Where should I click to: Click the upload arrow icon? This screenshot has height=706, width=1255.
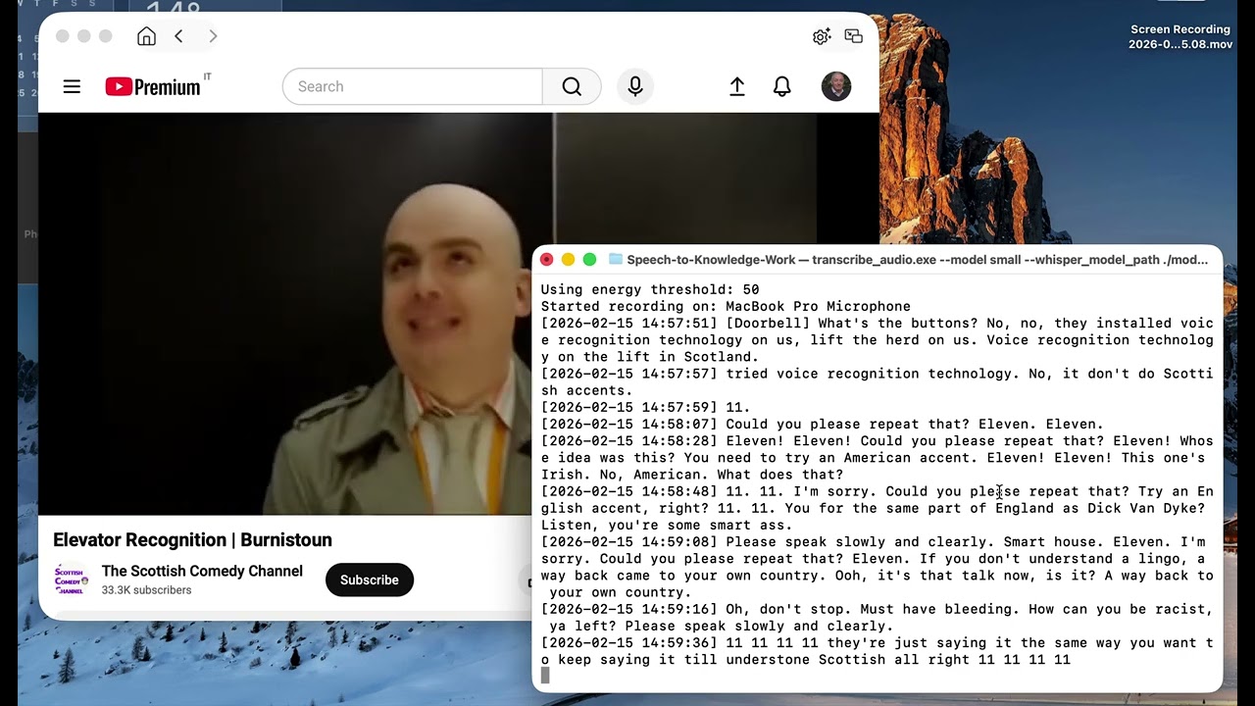(737, 86)
